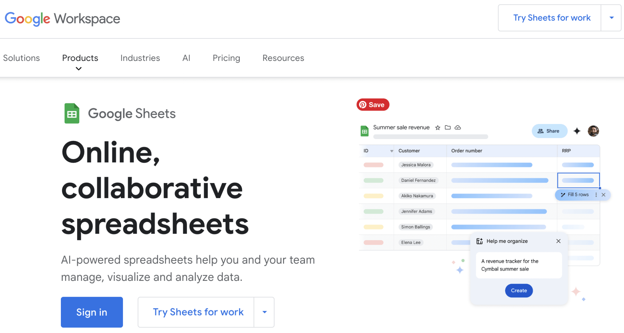Open the Resources menu
624x333 pixels.
pos(283,58)
